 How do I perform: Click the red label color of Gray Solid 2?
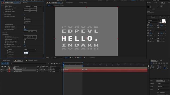pyautogui.click(x=9, y=70)
